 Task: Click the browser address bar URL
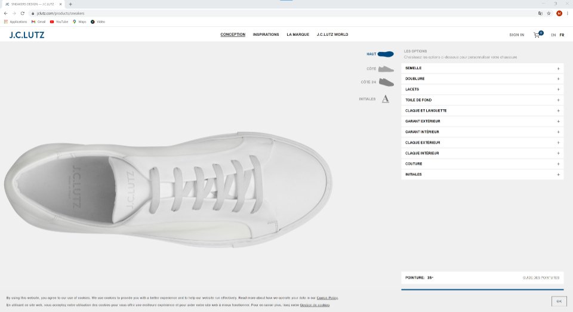click(x=61, y=14)
